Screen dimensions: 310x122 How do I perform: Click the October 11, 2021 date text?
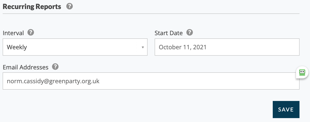(182, 47)
